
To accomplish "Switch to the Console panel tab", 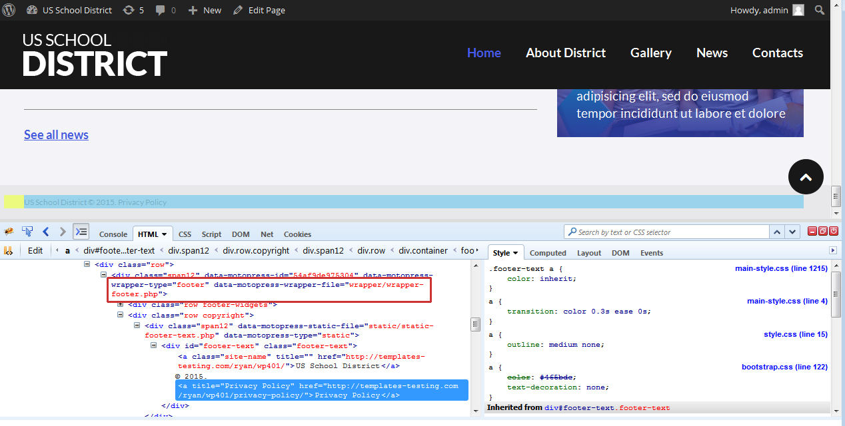I will (113, 234).
